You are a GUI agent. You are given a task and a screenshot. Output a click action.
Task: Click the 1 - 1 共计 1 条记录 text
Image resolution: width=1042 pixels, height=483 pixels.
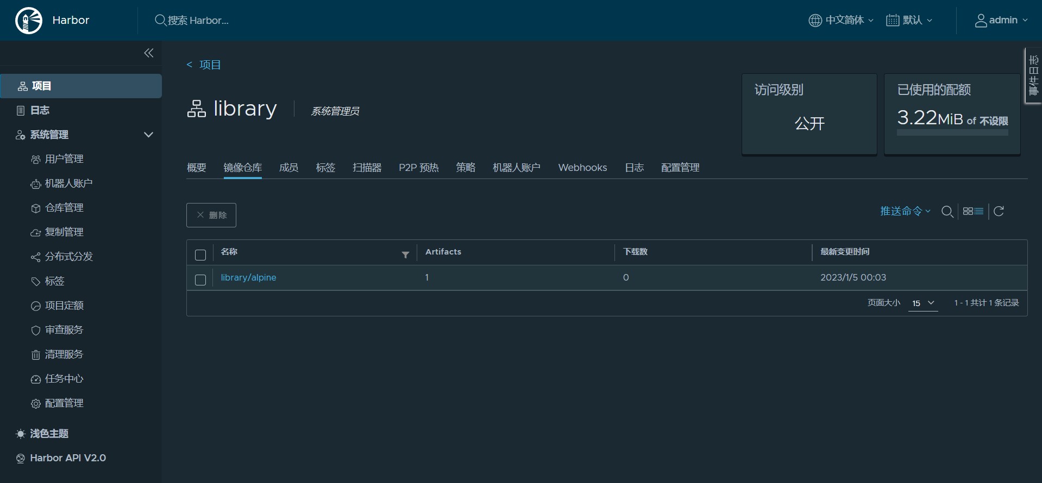[987, 303]
